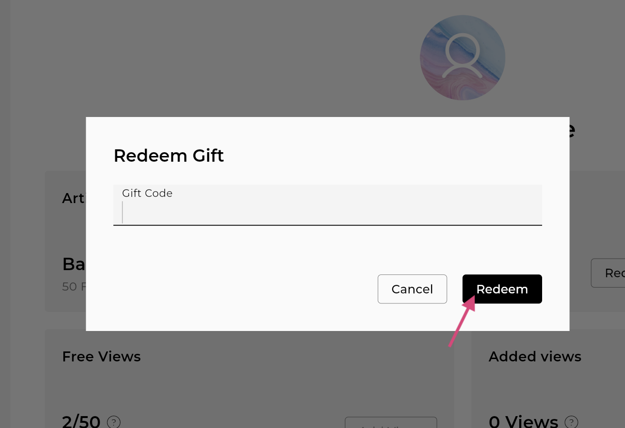Click the pink arrow annotation

coord(462,321)
